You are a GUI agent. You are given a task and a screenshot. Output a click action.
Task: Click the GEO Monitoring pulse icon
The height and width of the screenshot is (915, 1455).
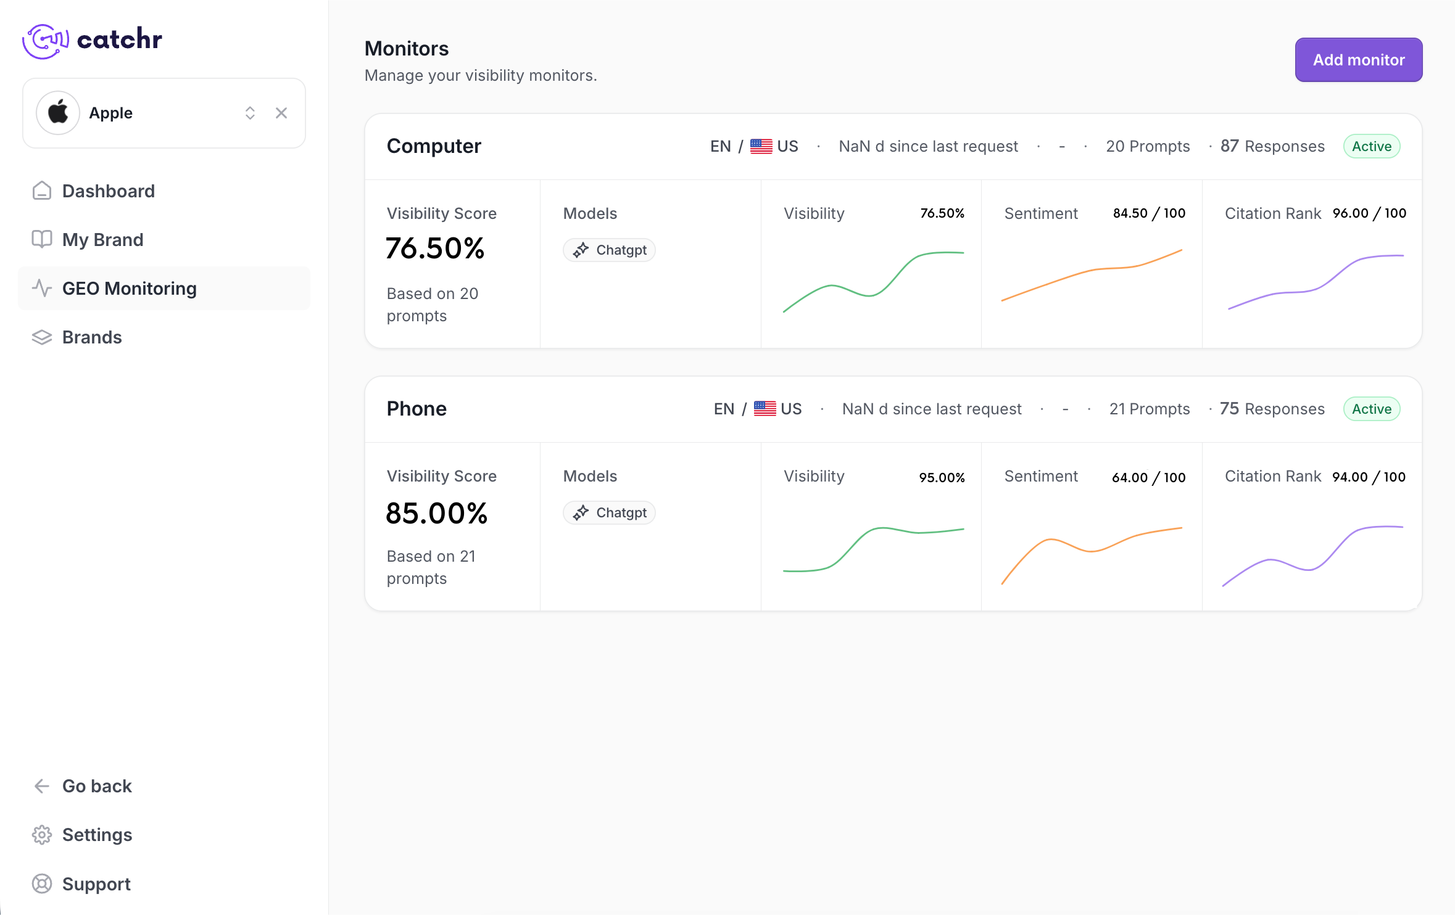tap(41, 288)
